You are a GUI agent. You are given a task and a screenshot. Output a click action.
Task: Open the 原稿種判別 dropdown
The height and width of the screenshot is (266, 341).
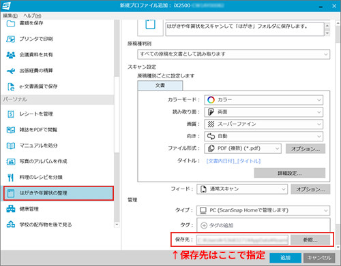pyautogui.click(x=234, y=54)
